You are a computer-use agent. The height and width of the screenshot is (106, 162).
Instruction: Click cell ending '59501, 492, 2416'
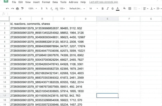(20, 87)
